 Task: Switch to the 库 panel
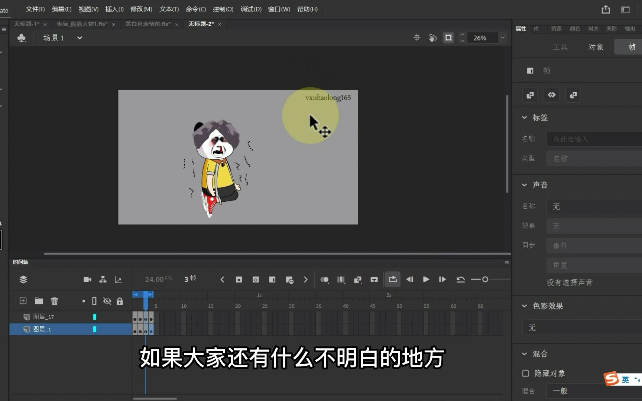pos(536,28)
